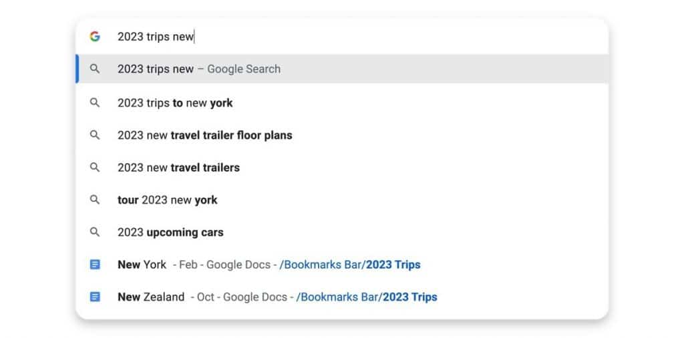The height and width of the screenshot is (338, 684).
Task: Select '2023 trips new – Google Search' suggestion
Action: pyautogui.click(x=342, y=69)
